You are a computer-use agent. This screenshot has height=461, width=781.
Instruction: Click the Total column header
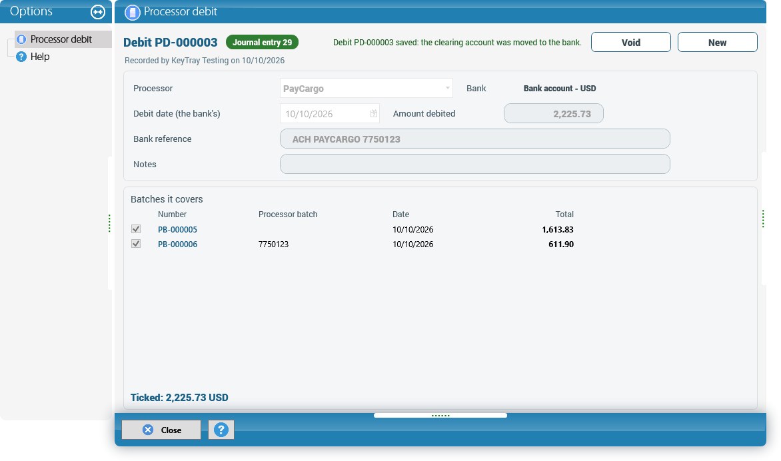coord(564,215)
